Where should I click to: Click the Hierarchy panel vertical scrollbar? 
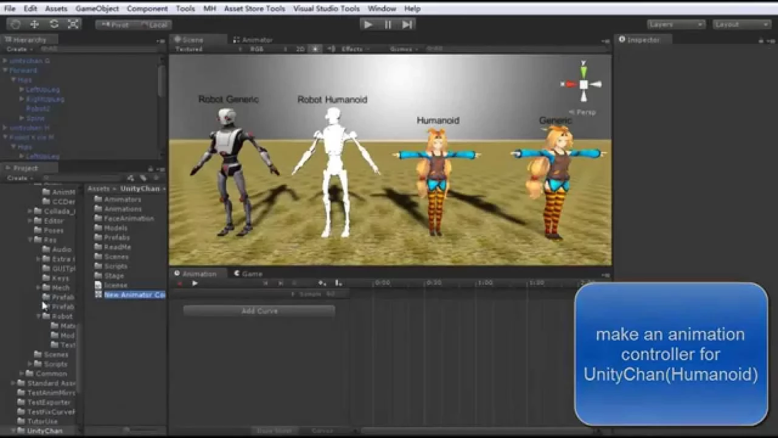coord(162,80)
